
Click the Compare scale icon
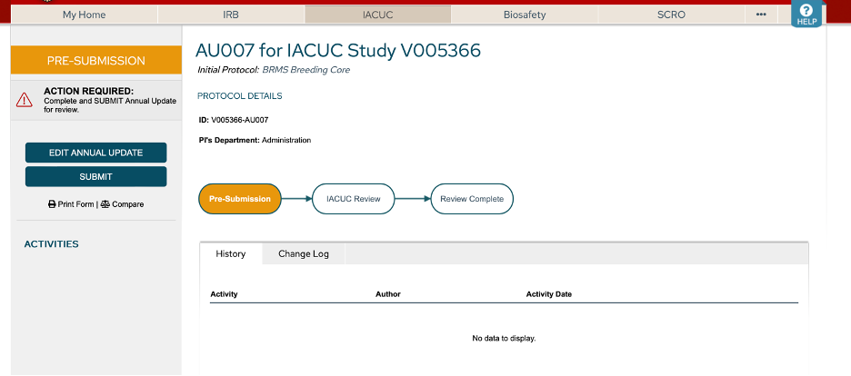click(x=105, y=204)
